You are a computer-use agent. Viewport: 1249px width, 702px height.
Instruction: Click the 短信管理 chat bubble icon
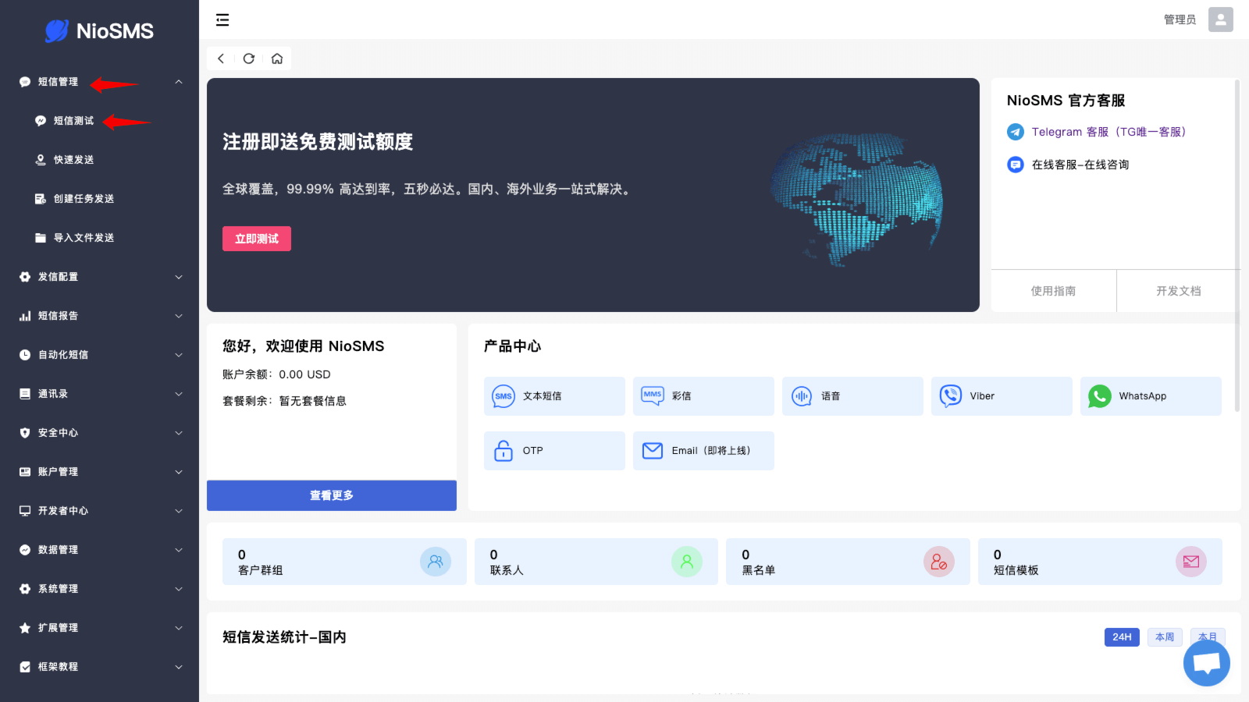(x=25, y=82)
